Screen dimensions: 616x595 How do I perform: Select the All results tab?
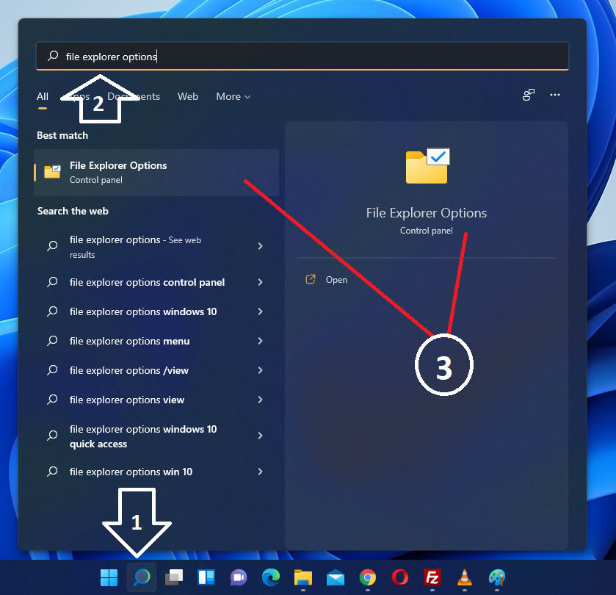click(42, 96)
